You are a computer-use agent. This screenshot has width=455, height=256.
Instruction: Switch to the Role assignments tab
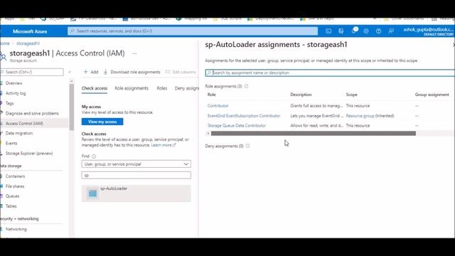click(x=132, y=88)
